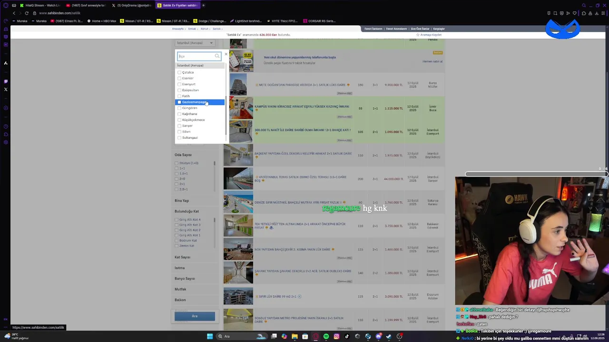The image size is (609, 342).
Task: Switch to the YouTube (1467) tab
Action: click(87, 5)
